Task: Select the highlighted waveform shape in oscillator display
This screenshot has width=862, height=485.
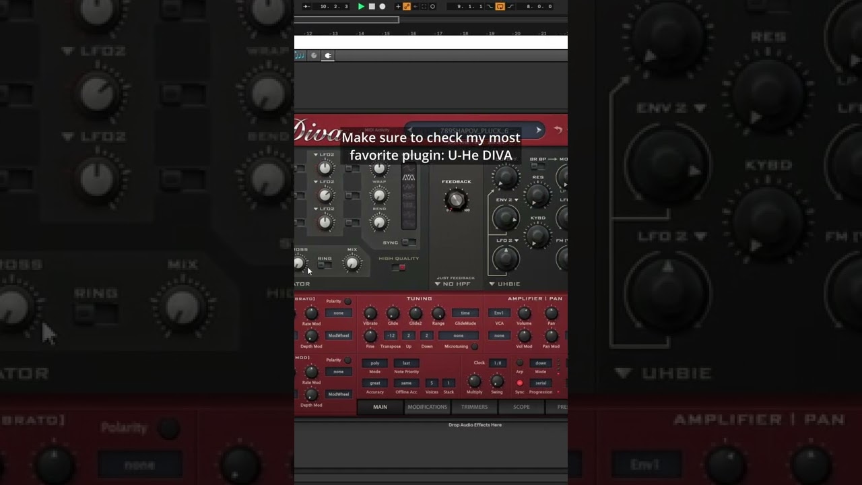Action: pyautogui.click(x=408, y=177)
